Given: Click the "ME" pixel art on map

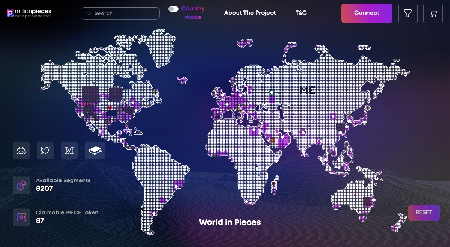Looking at the screenshot, I should click(x=307, y=90).
